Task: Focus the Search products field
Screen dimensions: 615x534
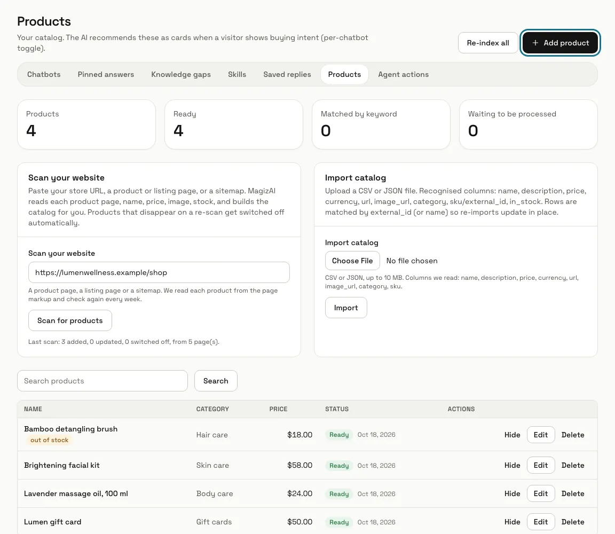Action: pyautogui.click(x=102, y=381)
